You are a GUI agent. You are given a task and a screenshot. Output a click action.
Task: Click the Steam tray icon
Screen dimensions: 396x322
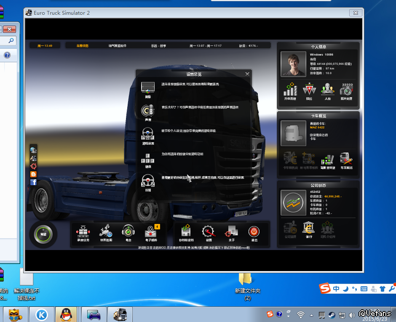click(x=332, y=315)
